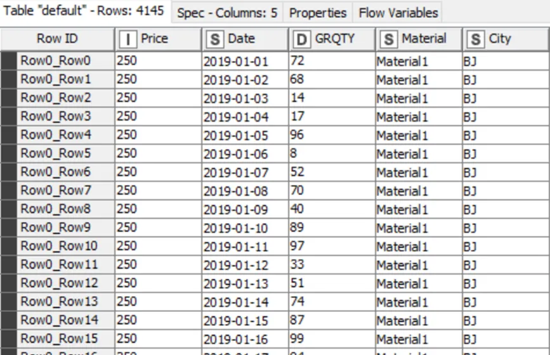550x355 pixels.
Task: Click the string type icon beside Date
Action: coord(214,39)
